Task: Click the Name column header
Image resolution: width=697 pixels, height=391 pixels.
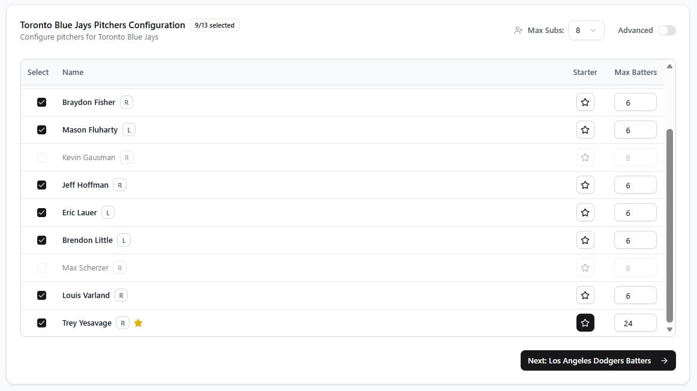Action: 73,73
